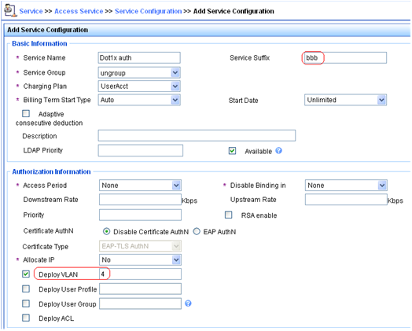Click the service user icon in breadcrumb
Viewport: 412px width, 331px height.
coord(10,10)
